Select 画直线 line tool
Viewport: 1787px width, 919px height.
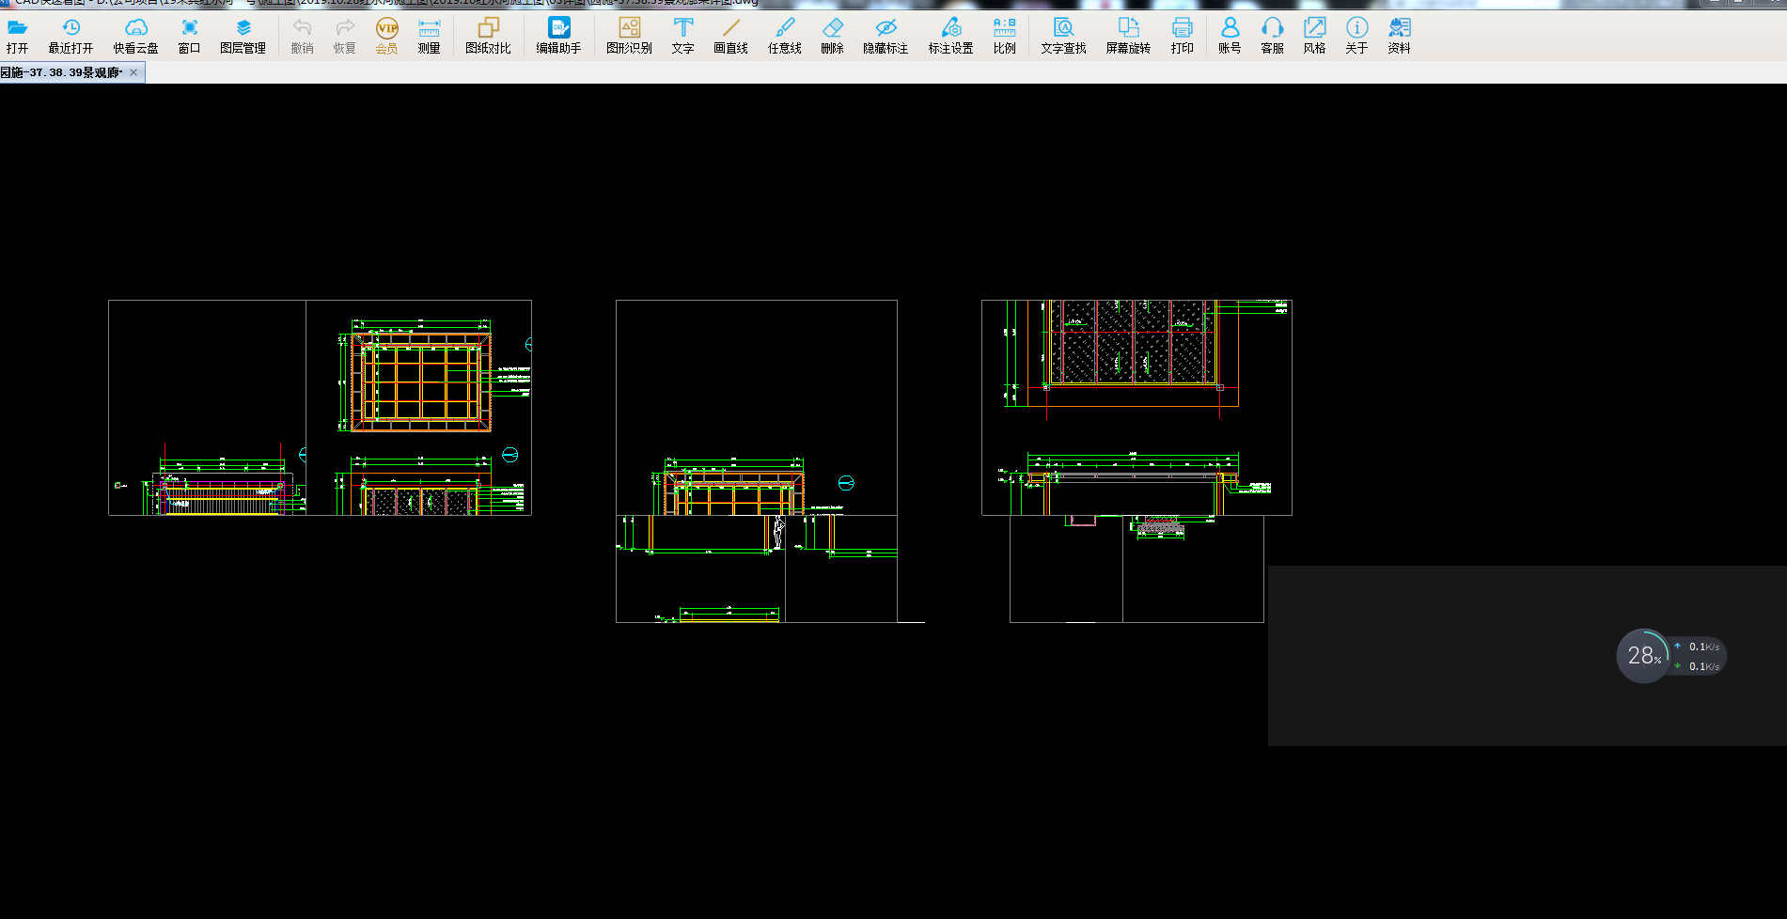[730, 36]
